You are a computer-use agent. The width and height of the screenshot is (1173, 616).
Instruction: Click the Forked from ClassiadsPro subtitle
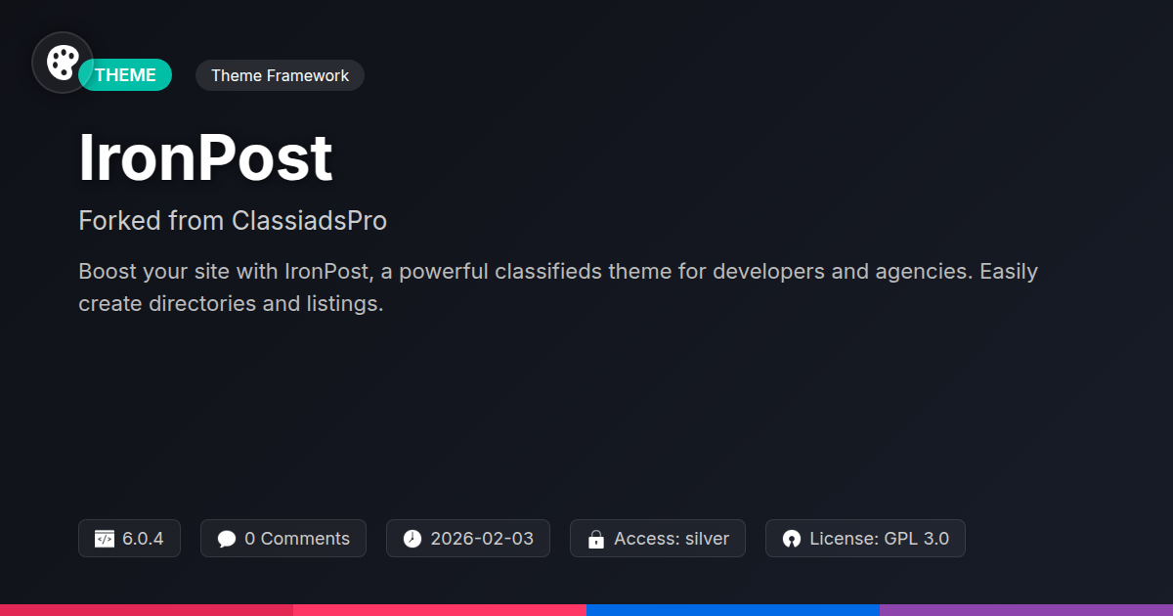233,221
